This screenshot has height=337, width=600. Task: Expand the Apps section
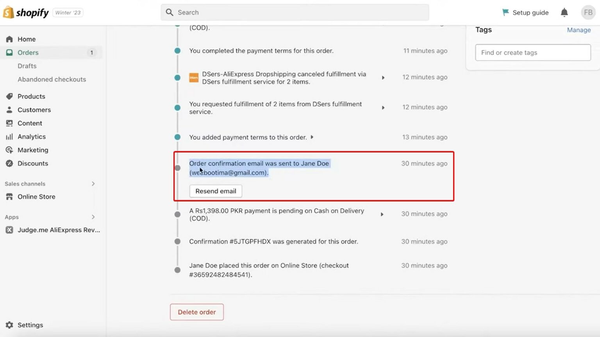click(x=93, y=217)
